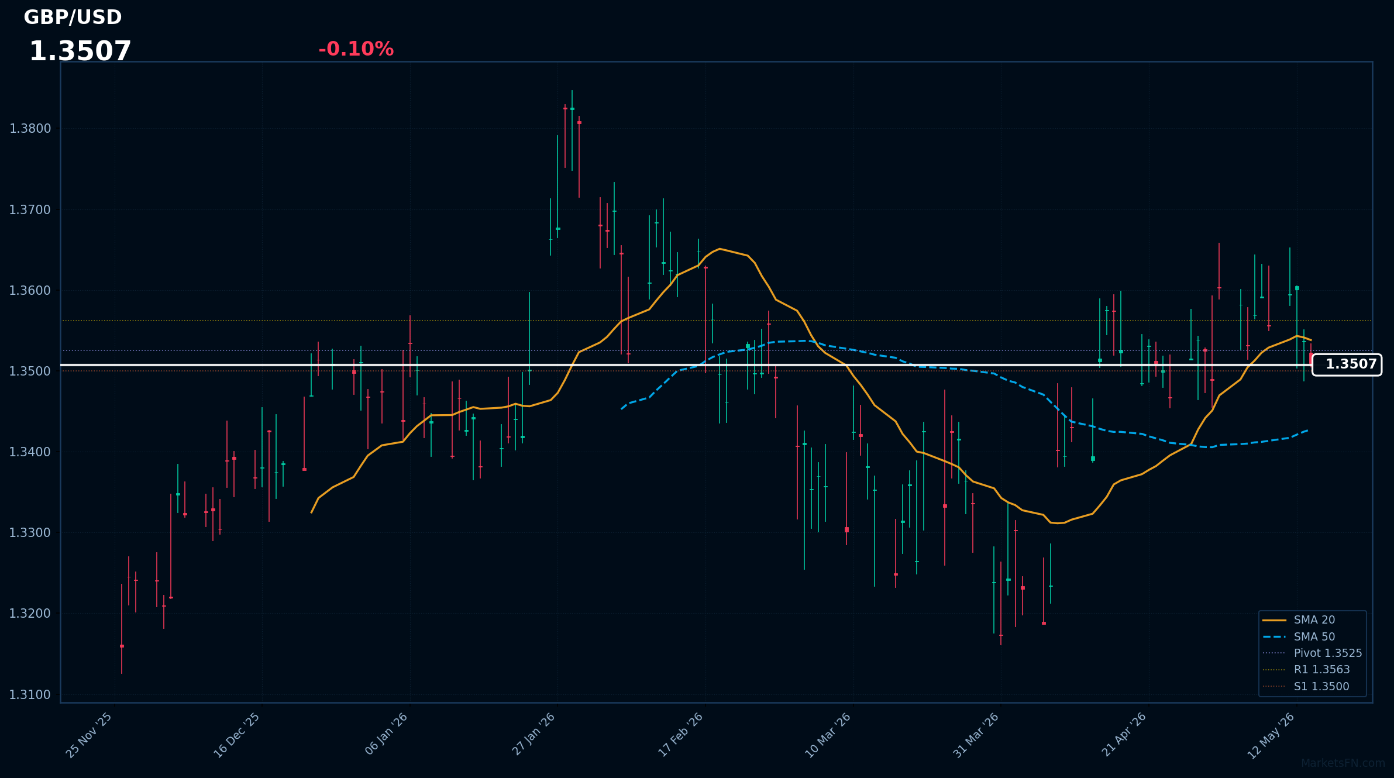The width and height of the screenshot is (1394, 778).
Task: Click the 1.3700 price axis label
Action: [x=30, y=209]
